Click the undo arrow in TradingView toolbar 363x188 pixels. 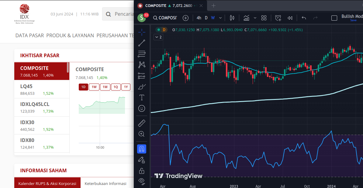[304, 18]
